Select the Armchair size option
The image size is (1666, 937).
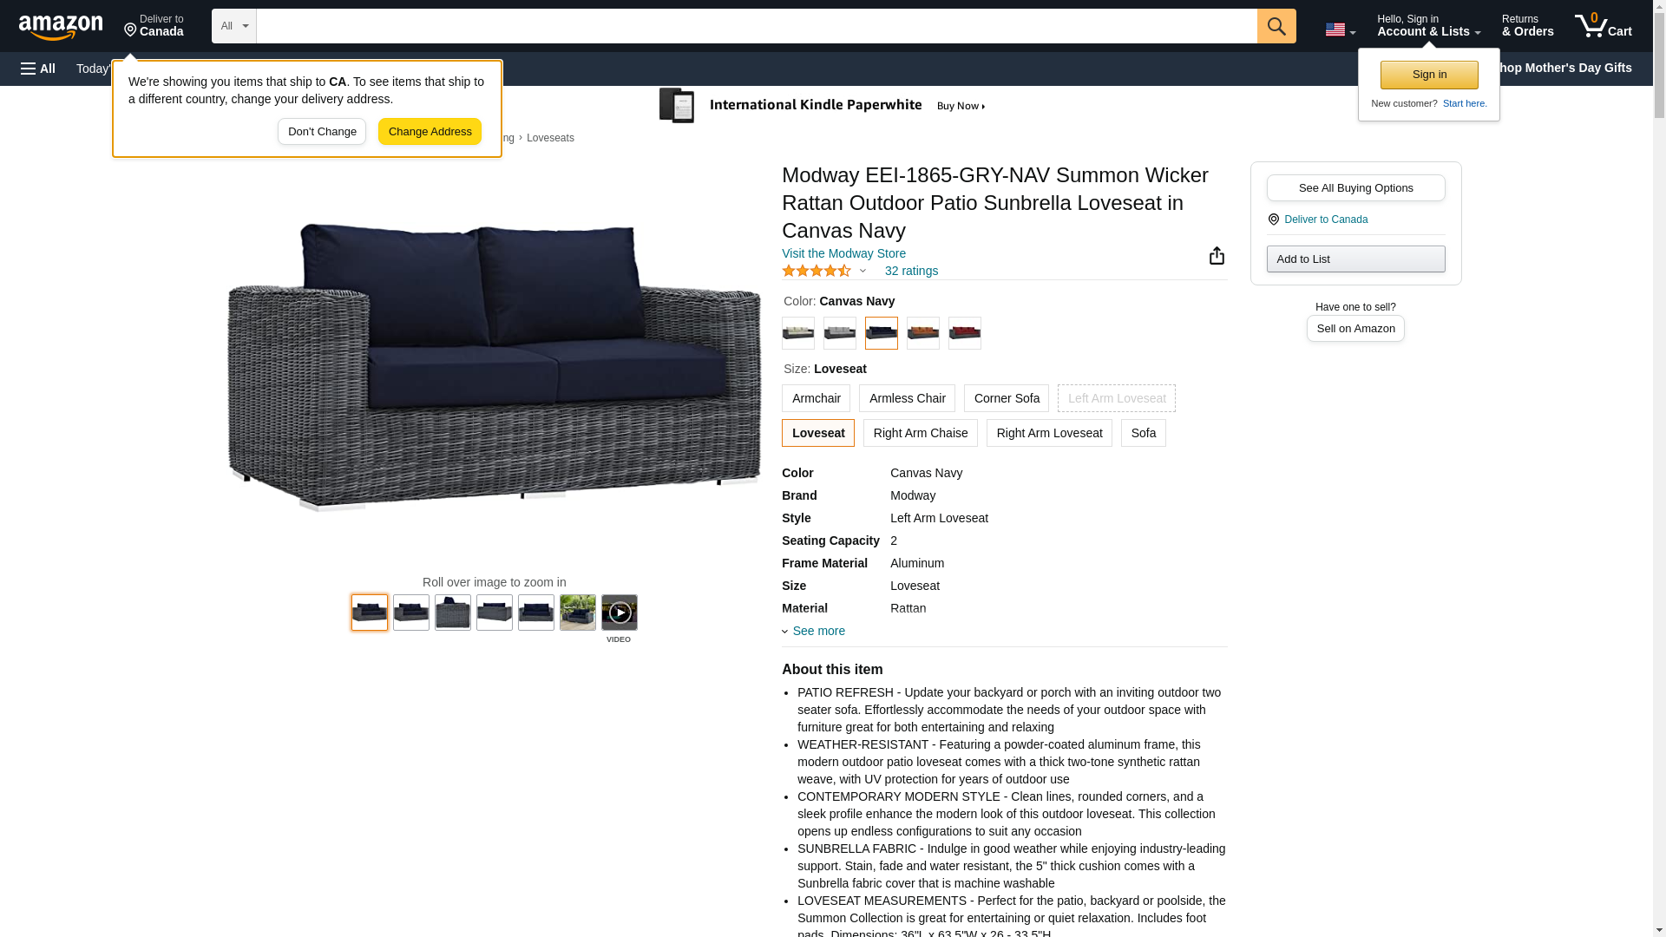coord(817,398)
